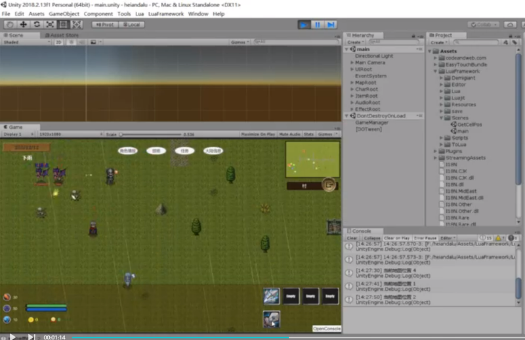Toggle info message count filter
Image resolution: width=525 pixels, height=340 pixels.
[x=486, y=238]
